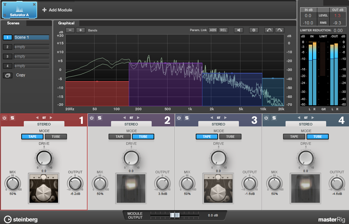Click band 2 glowing tube thumbnail
The width and height of the screenshot is (349, 224).
[131, 188]
